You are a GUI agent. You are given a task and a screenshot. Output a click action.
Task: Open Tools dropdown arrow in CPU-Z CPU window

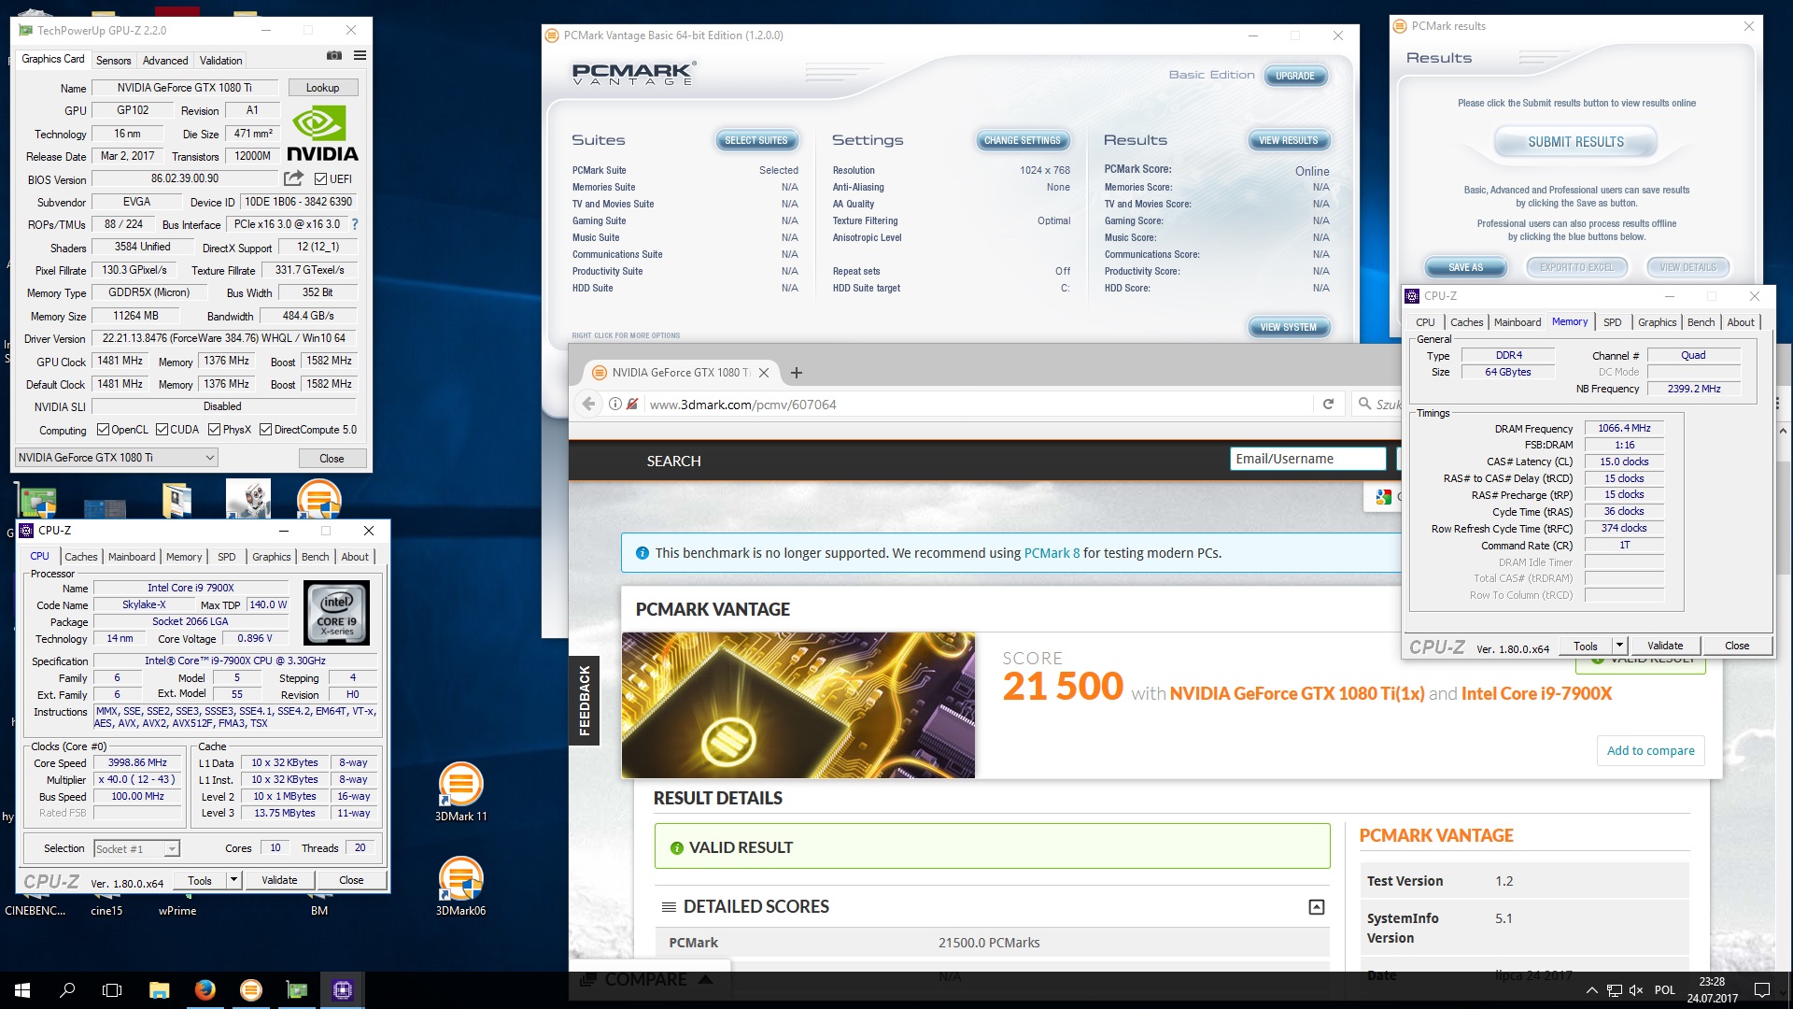click(233, 880)
